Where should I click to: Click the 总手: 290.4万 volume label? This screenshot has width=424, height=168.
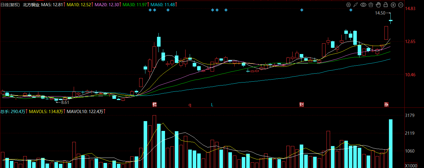tap(14, 112)
